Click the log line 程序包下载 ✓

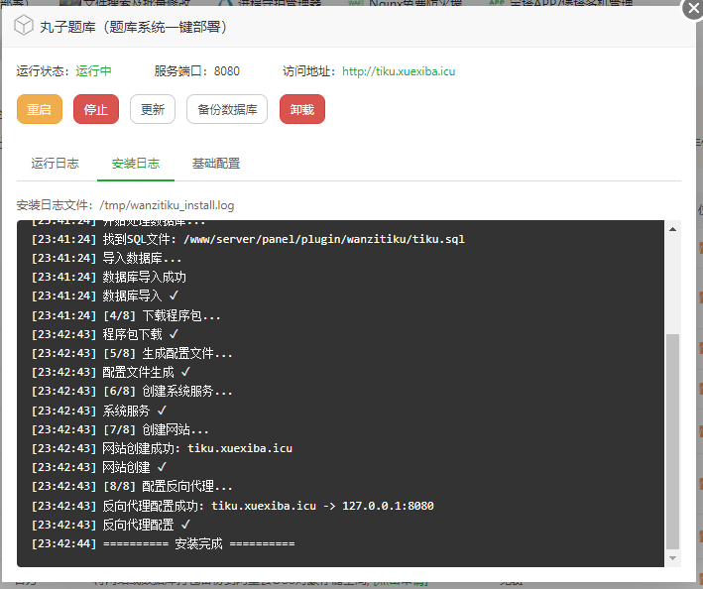[x=105, y=334]
